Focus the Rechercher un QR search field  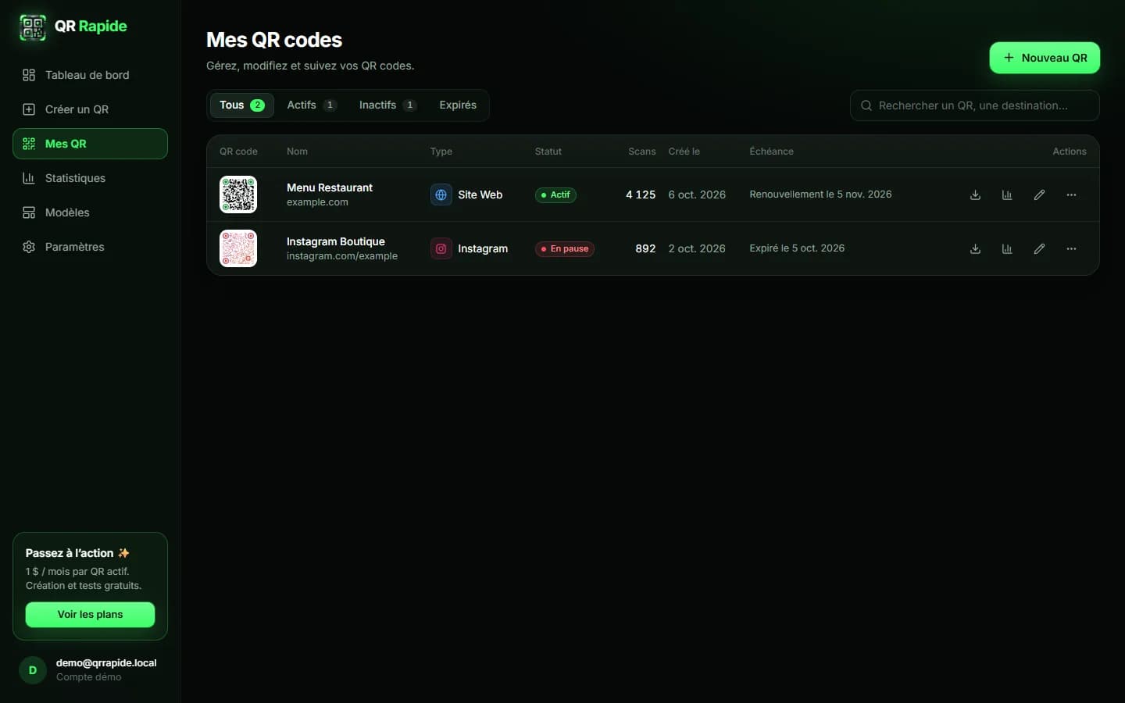coord(974,105)
